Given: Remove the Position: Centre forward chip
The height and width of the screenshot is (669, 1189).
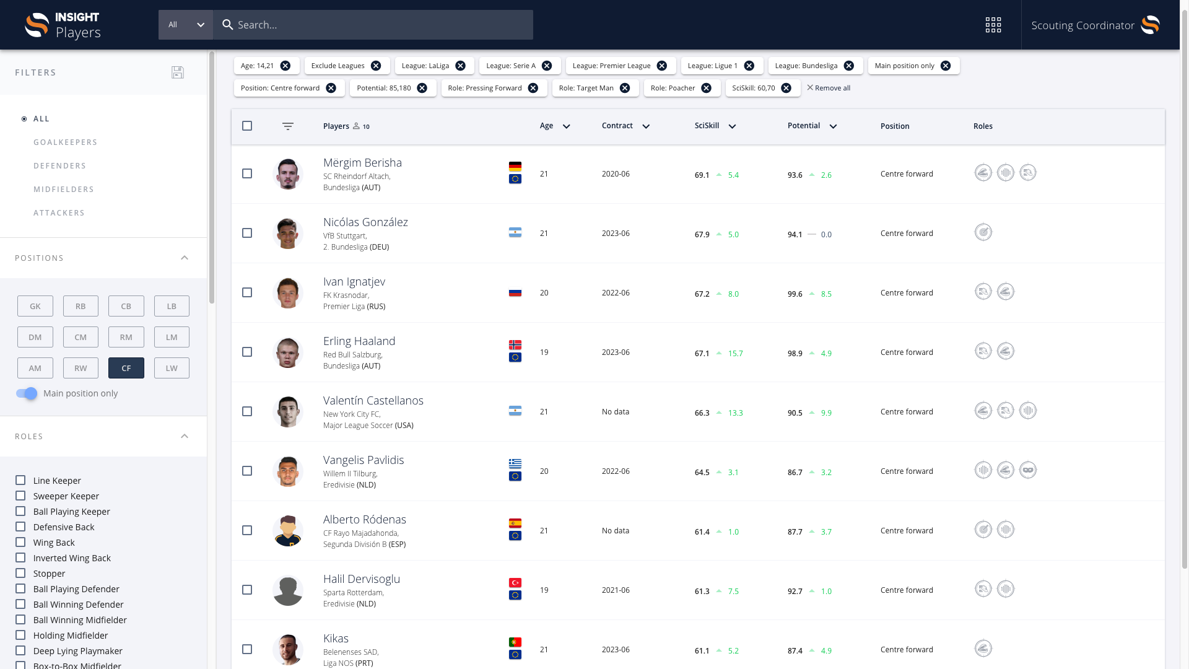Looking at the screenshot, I should tap(331, 88).
